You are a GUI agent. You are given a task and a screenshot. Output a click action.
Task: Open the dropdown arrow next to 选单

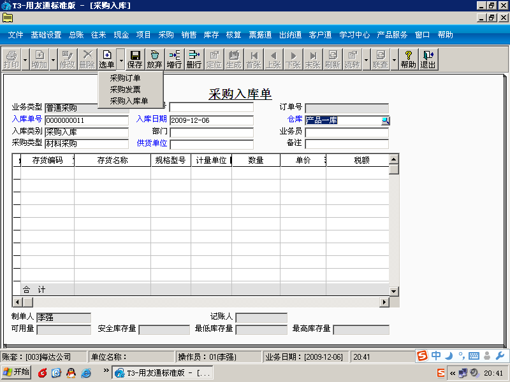(120, 60)
